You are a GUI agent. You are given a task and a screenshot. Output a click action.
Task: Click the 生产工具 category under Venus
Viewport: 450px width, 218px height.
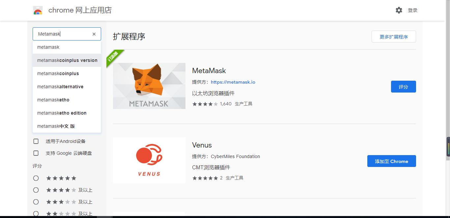tap(235, 178)
